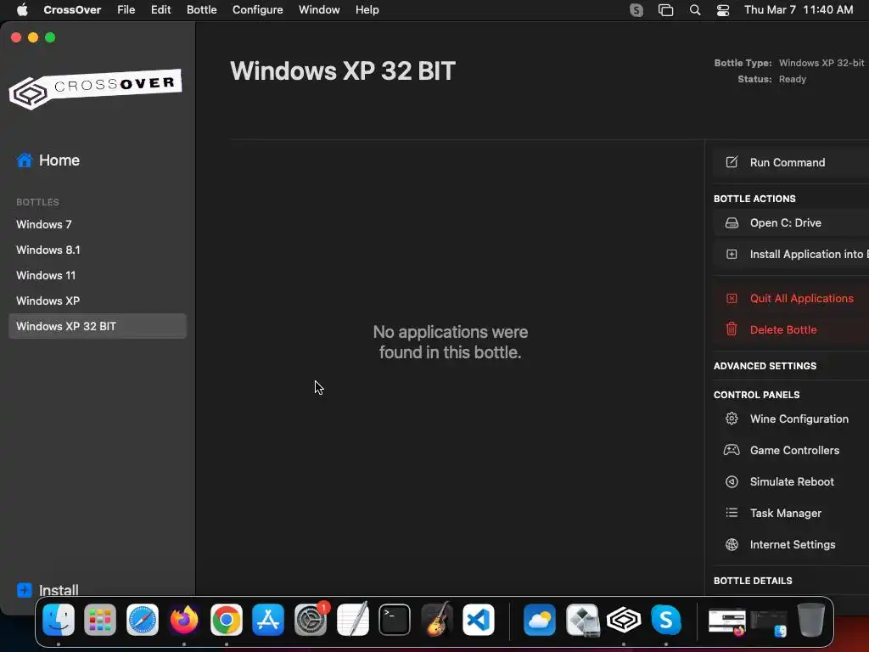
Task: Open the Configure menu
Action: point(258,10)
